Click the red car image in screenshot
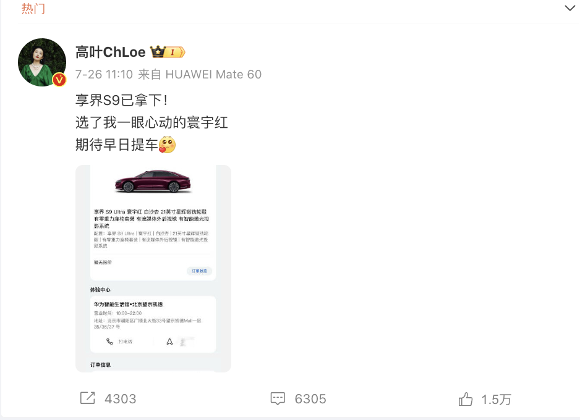The height and width of the screenshot is (420, 580). pyautogui.click(x=153, y=182)
